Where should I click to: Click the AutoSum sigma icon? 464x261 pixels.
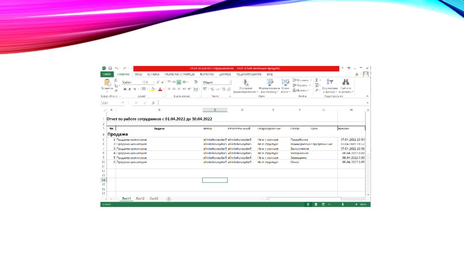(317, 80)
